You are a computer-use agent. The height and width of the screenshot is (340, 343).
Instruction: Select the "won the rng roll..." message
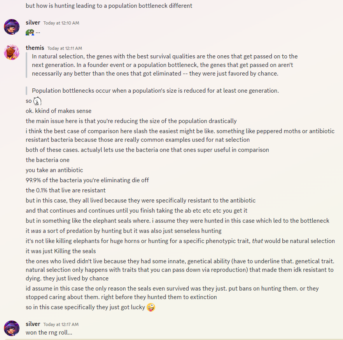[49, 333]
